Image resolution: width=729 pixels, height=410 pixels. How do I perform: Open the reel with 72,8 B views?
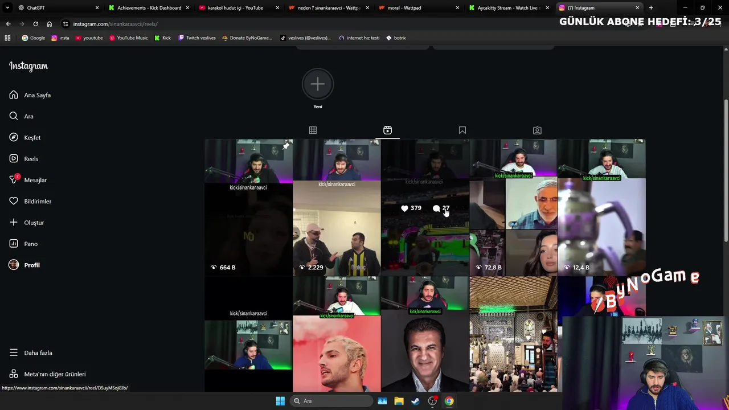point(513,207)
